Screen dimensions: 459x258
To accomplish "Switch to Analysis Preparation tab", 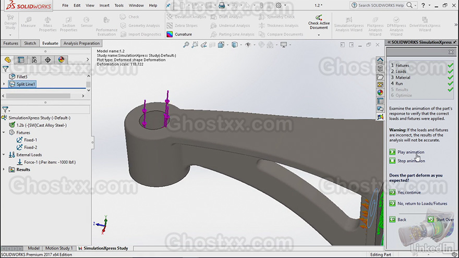I will tap(81, 43).
